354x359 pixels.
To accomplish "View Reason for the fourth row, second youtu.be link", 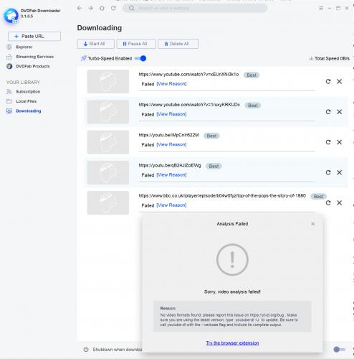I will [x=171, y=175].
